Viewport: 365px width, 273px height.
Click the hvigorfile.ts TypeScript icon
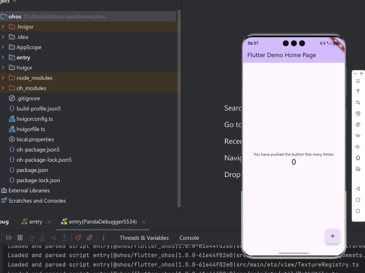point(12,129)
